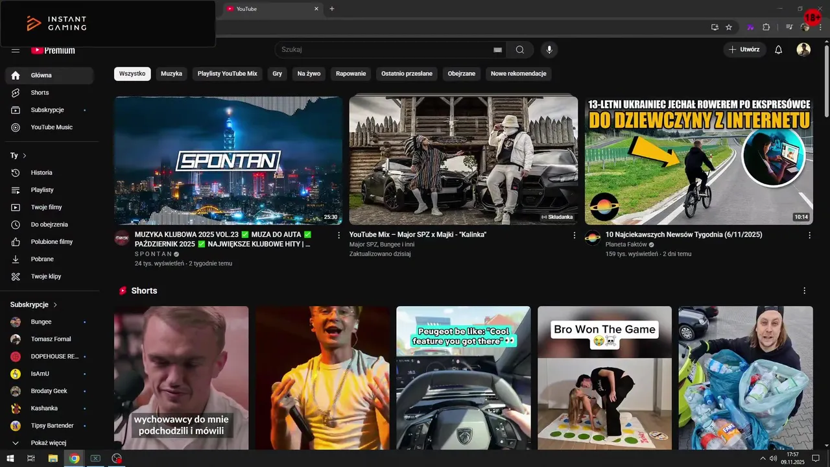Expand subscriptions with Pokaż więcej
The width and height of the screenshot is (830, 467).
coord(49,443)
